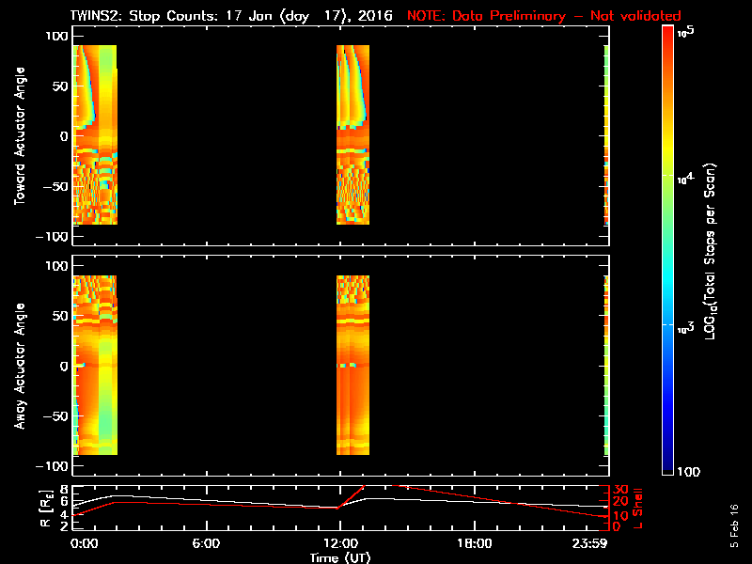The height and width of the screenshot is (564, 752).
Task: Click the 12:00 data block in Toward panel
Action: pos(352,134)
